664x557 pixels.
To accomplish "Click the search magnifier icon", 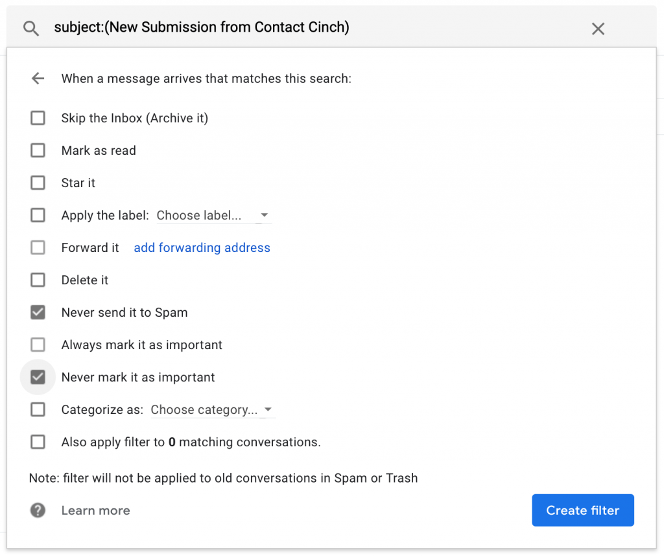I will tap(30, 28).
